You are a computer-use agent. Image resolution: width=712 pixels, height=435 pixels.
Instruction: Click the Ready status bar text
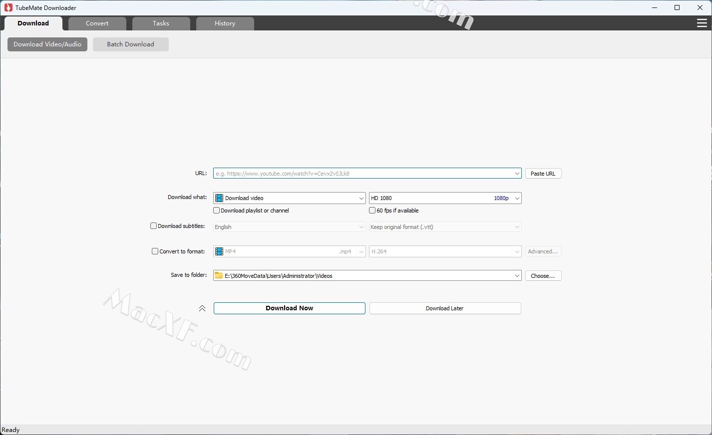[11, 430]
